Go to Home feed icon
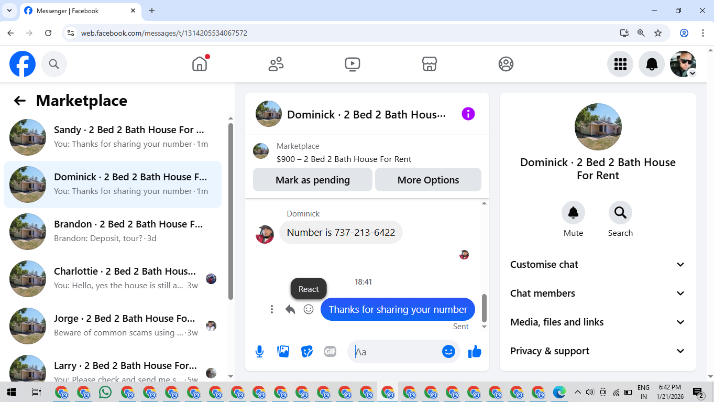 [x=200, y=64]
